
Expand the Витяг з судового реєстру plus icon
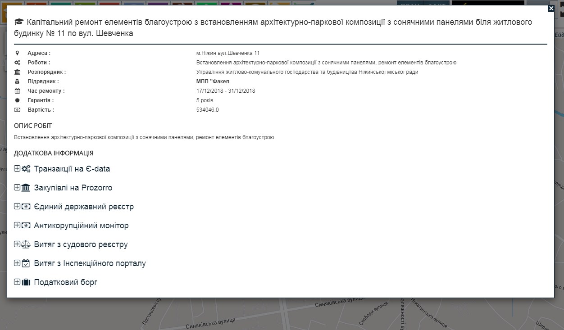17,244
